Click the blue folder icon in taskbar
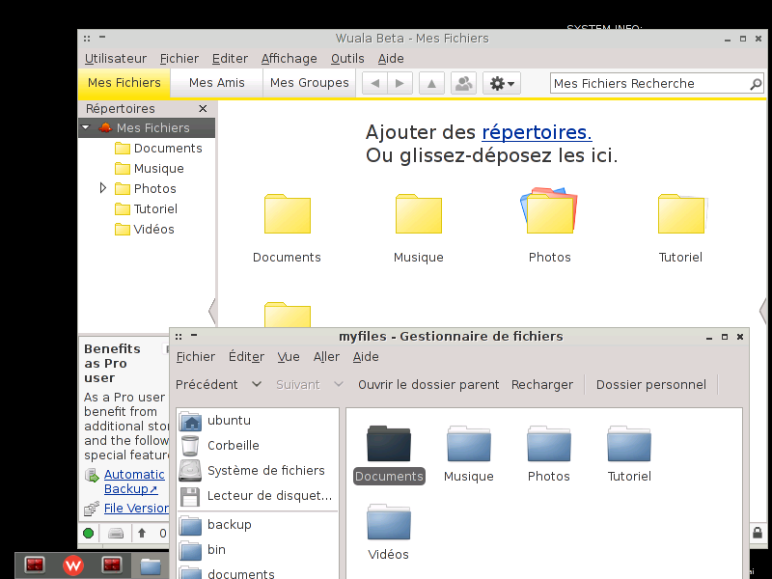The image size is (772, 579). 151,565
